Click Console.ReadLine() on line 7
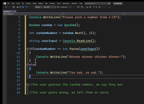 [x=78, y=41]
